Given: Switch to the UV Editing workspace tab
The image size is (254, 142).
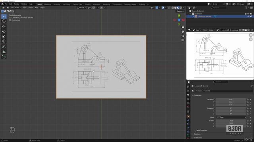Looking at the screenshot, I should tap(67, 4).
